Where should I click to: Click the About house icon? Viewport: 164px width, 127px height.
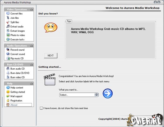click(x=8, y=105)
